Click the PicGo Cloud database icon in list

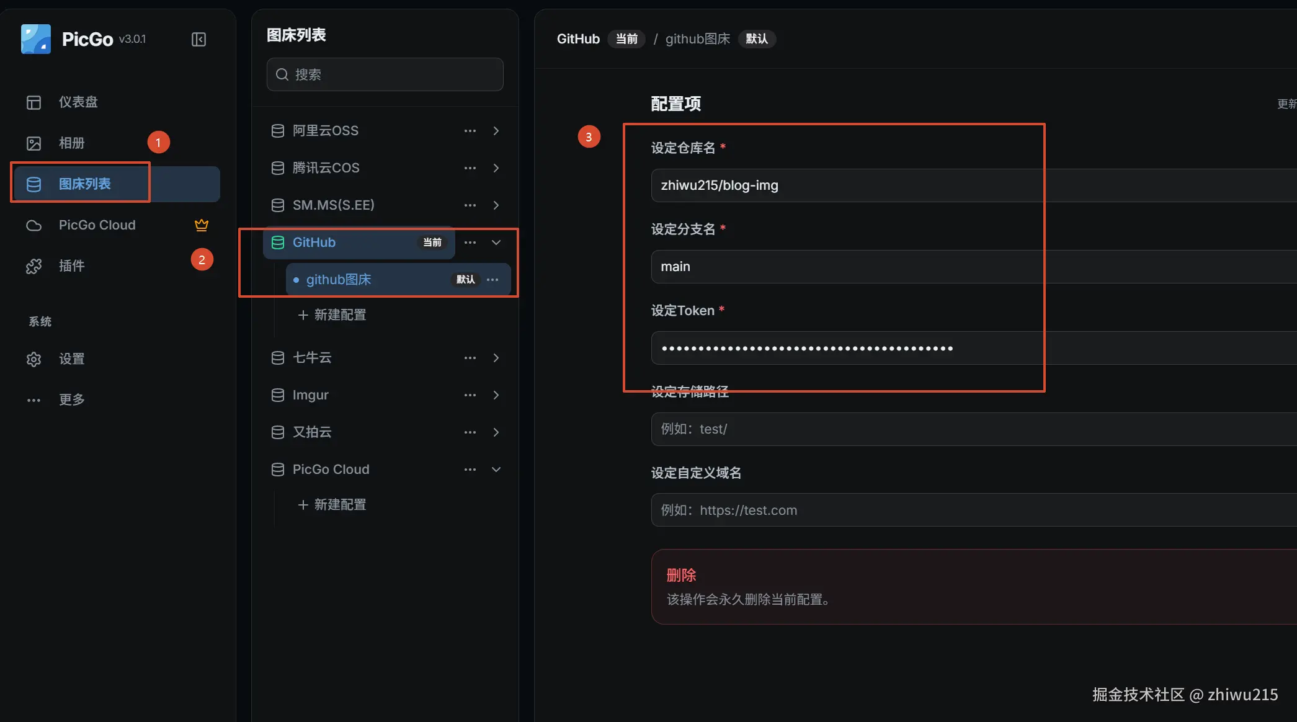[278, 470]
